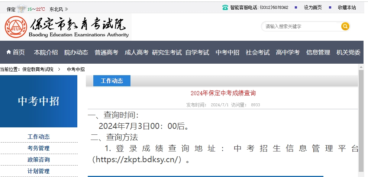Expand the weather ticker double-arrow after 东北风
Viewport: 368px width, 177px height.
67,9
